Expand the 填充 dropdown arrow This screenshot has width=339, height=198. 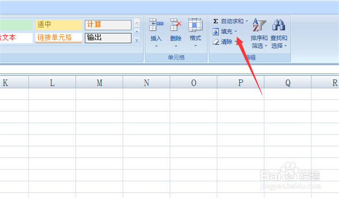[235, 32]
